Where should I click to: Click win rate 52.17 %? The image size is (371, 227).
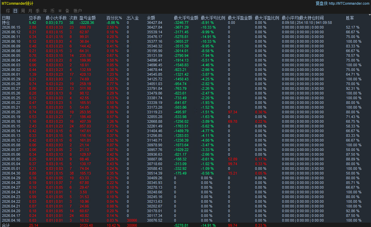(x=352, y=27)
